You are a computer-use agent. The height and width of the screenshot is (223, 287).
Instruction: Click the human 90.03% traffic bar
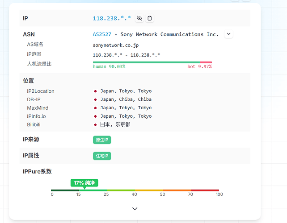coord(147,62)
